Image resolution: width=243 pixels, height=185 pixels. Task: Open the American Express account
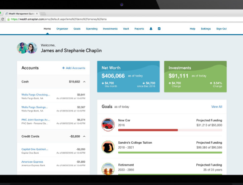(32, 162)
